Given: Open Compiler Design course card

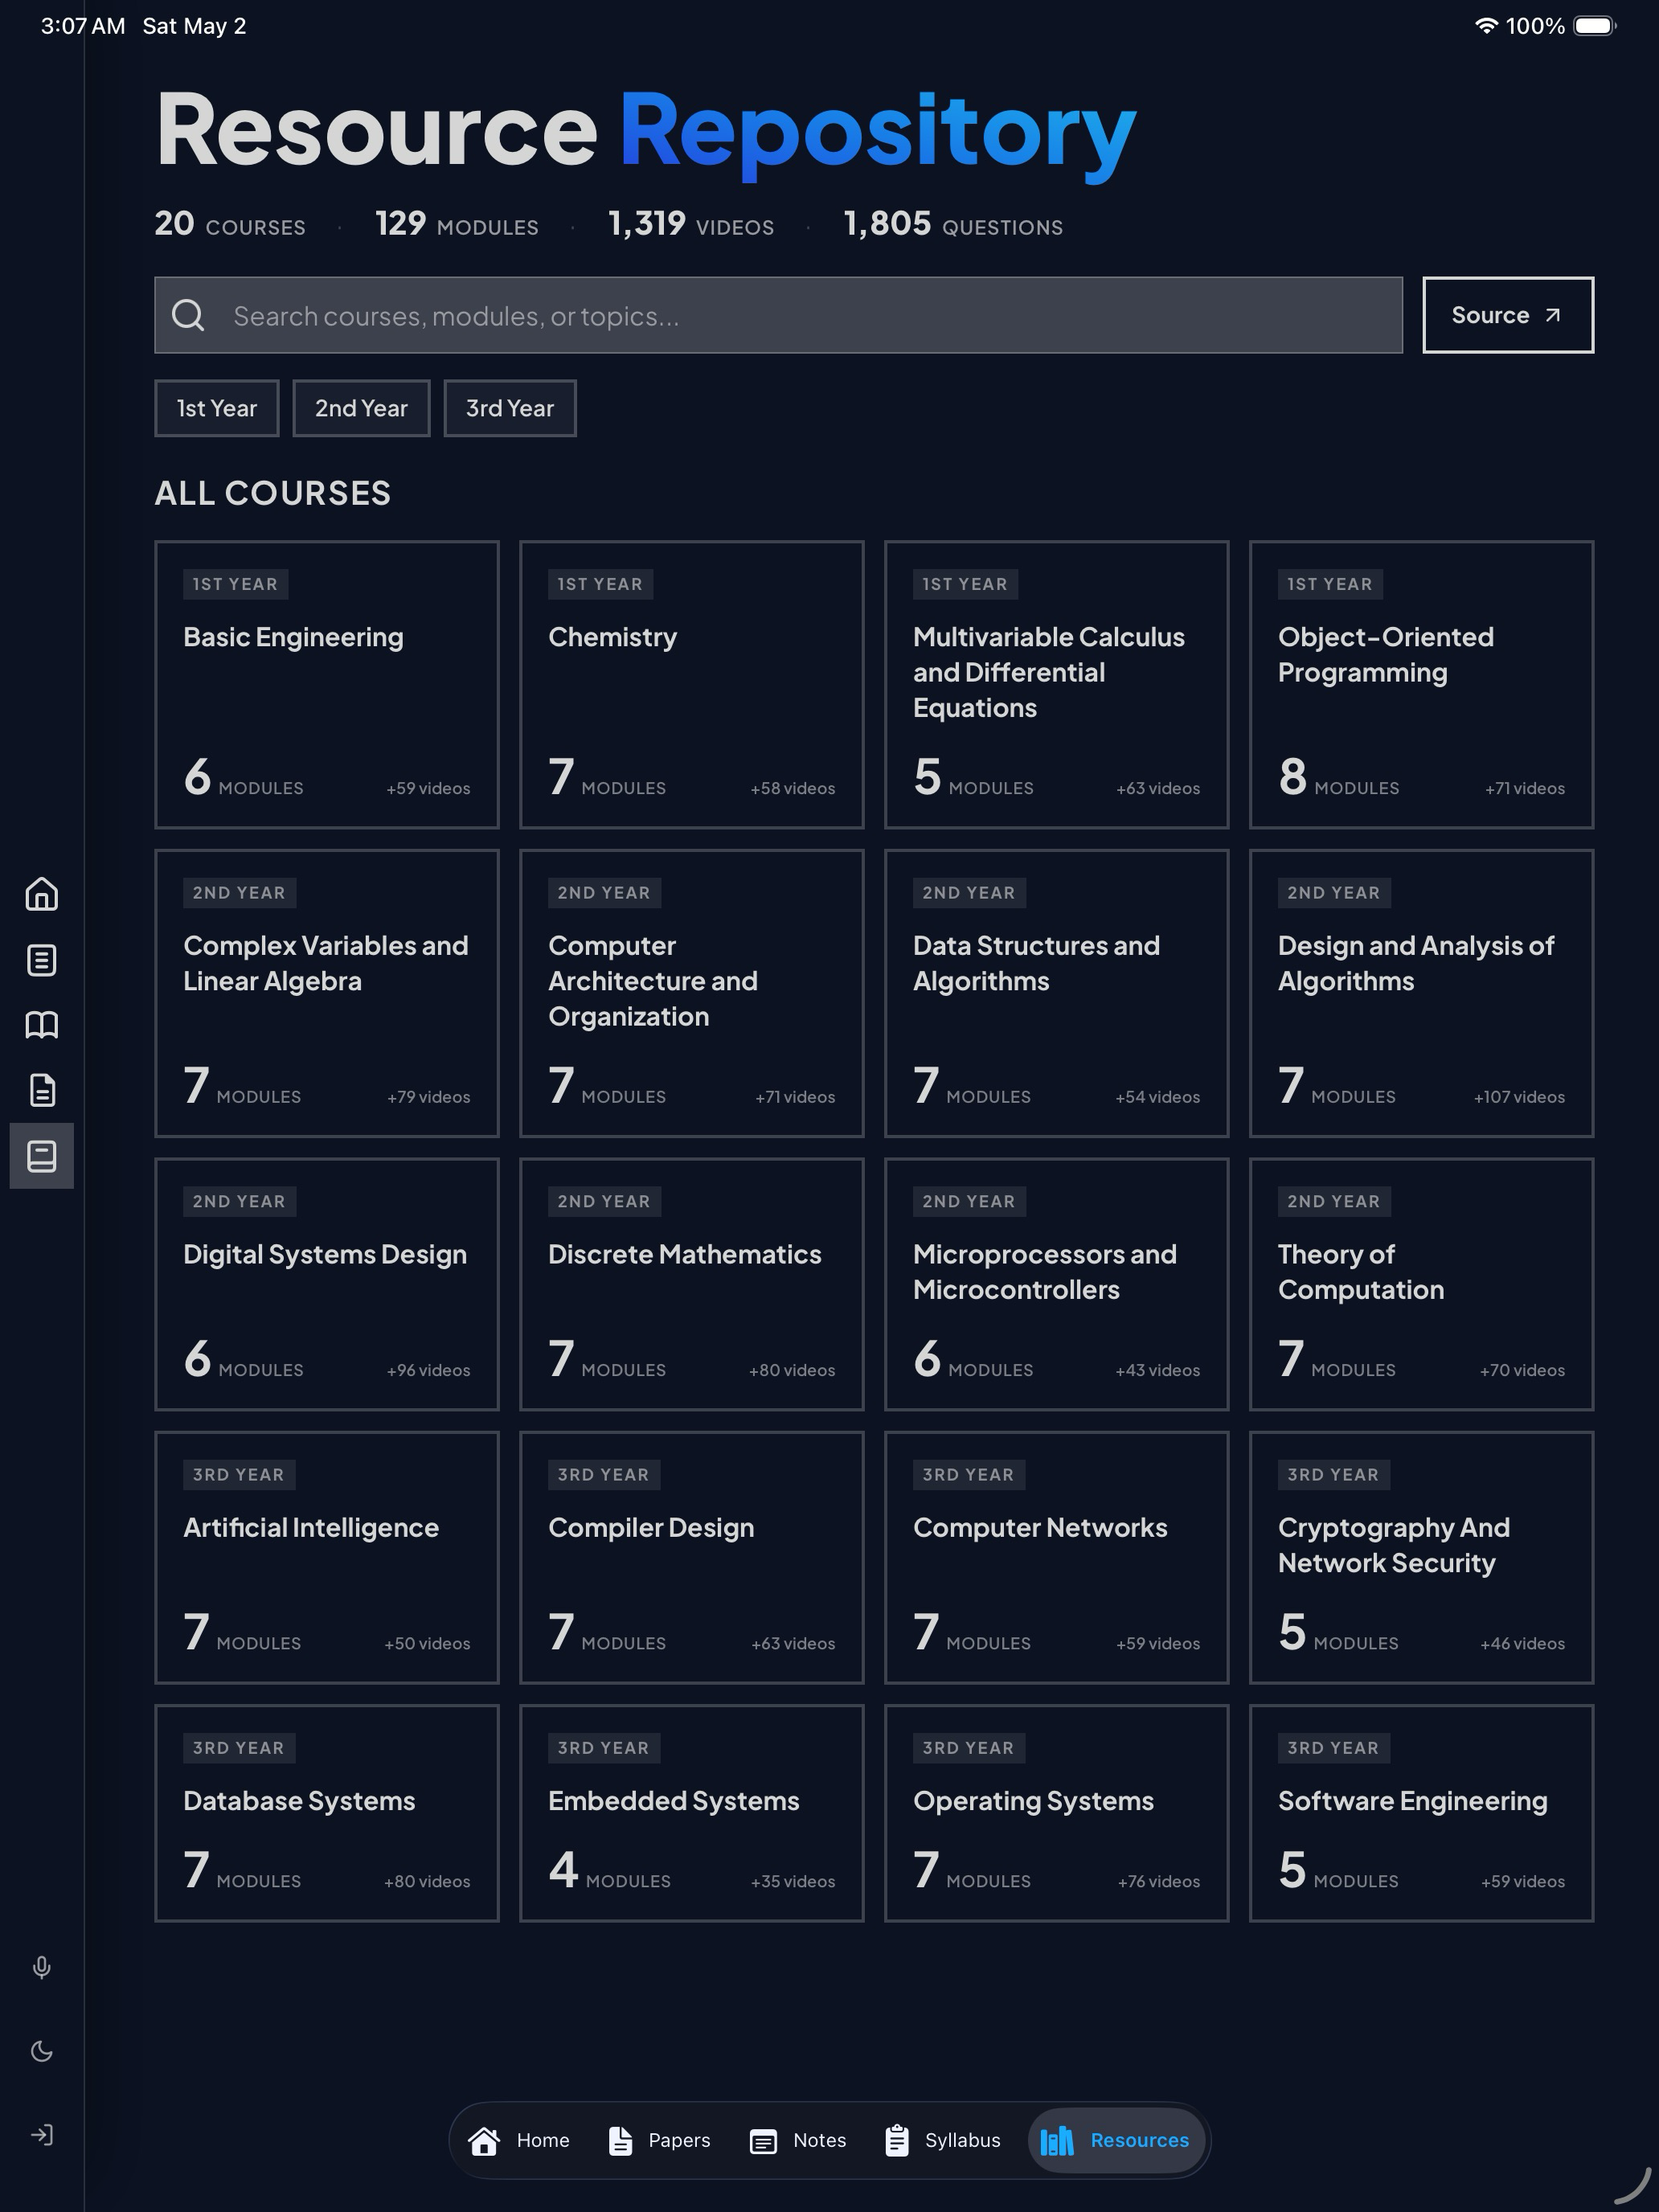Looking at the screenshot, I should (692, 1557).
